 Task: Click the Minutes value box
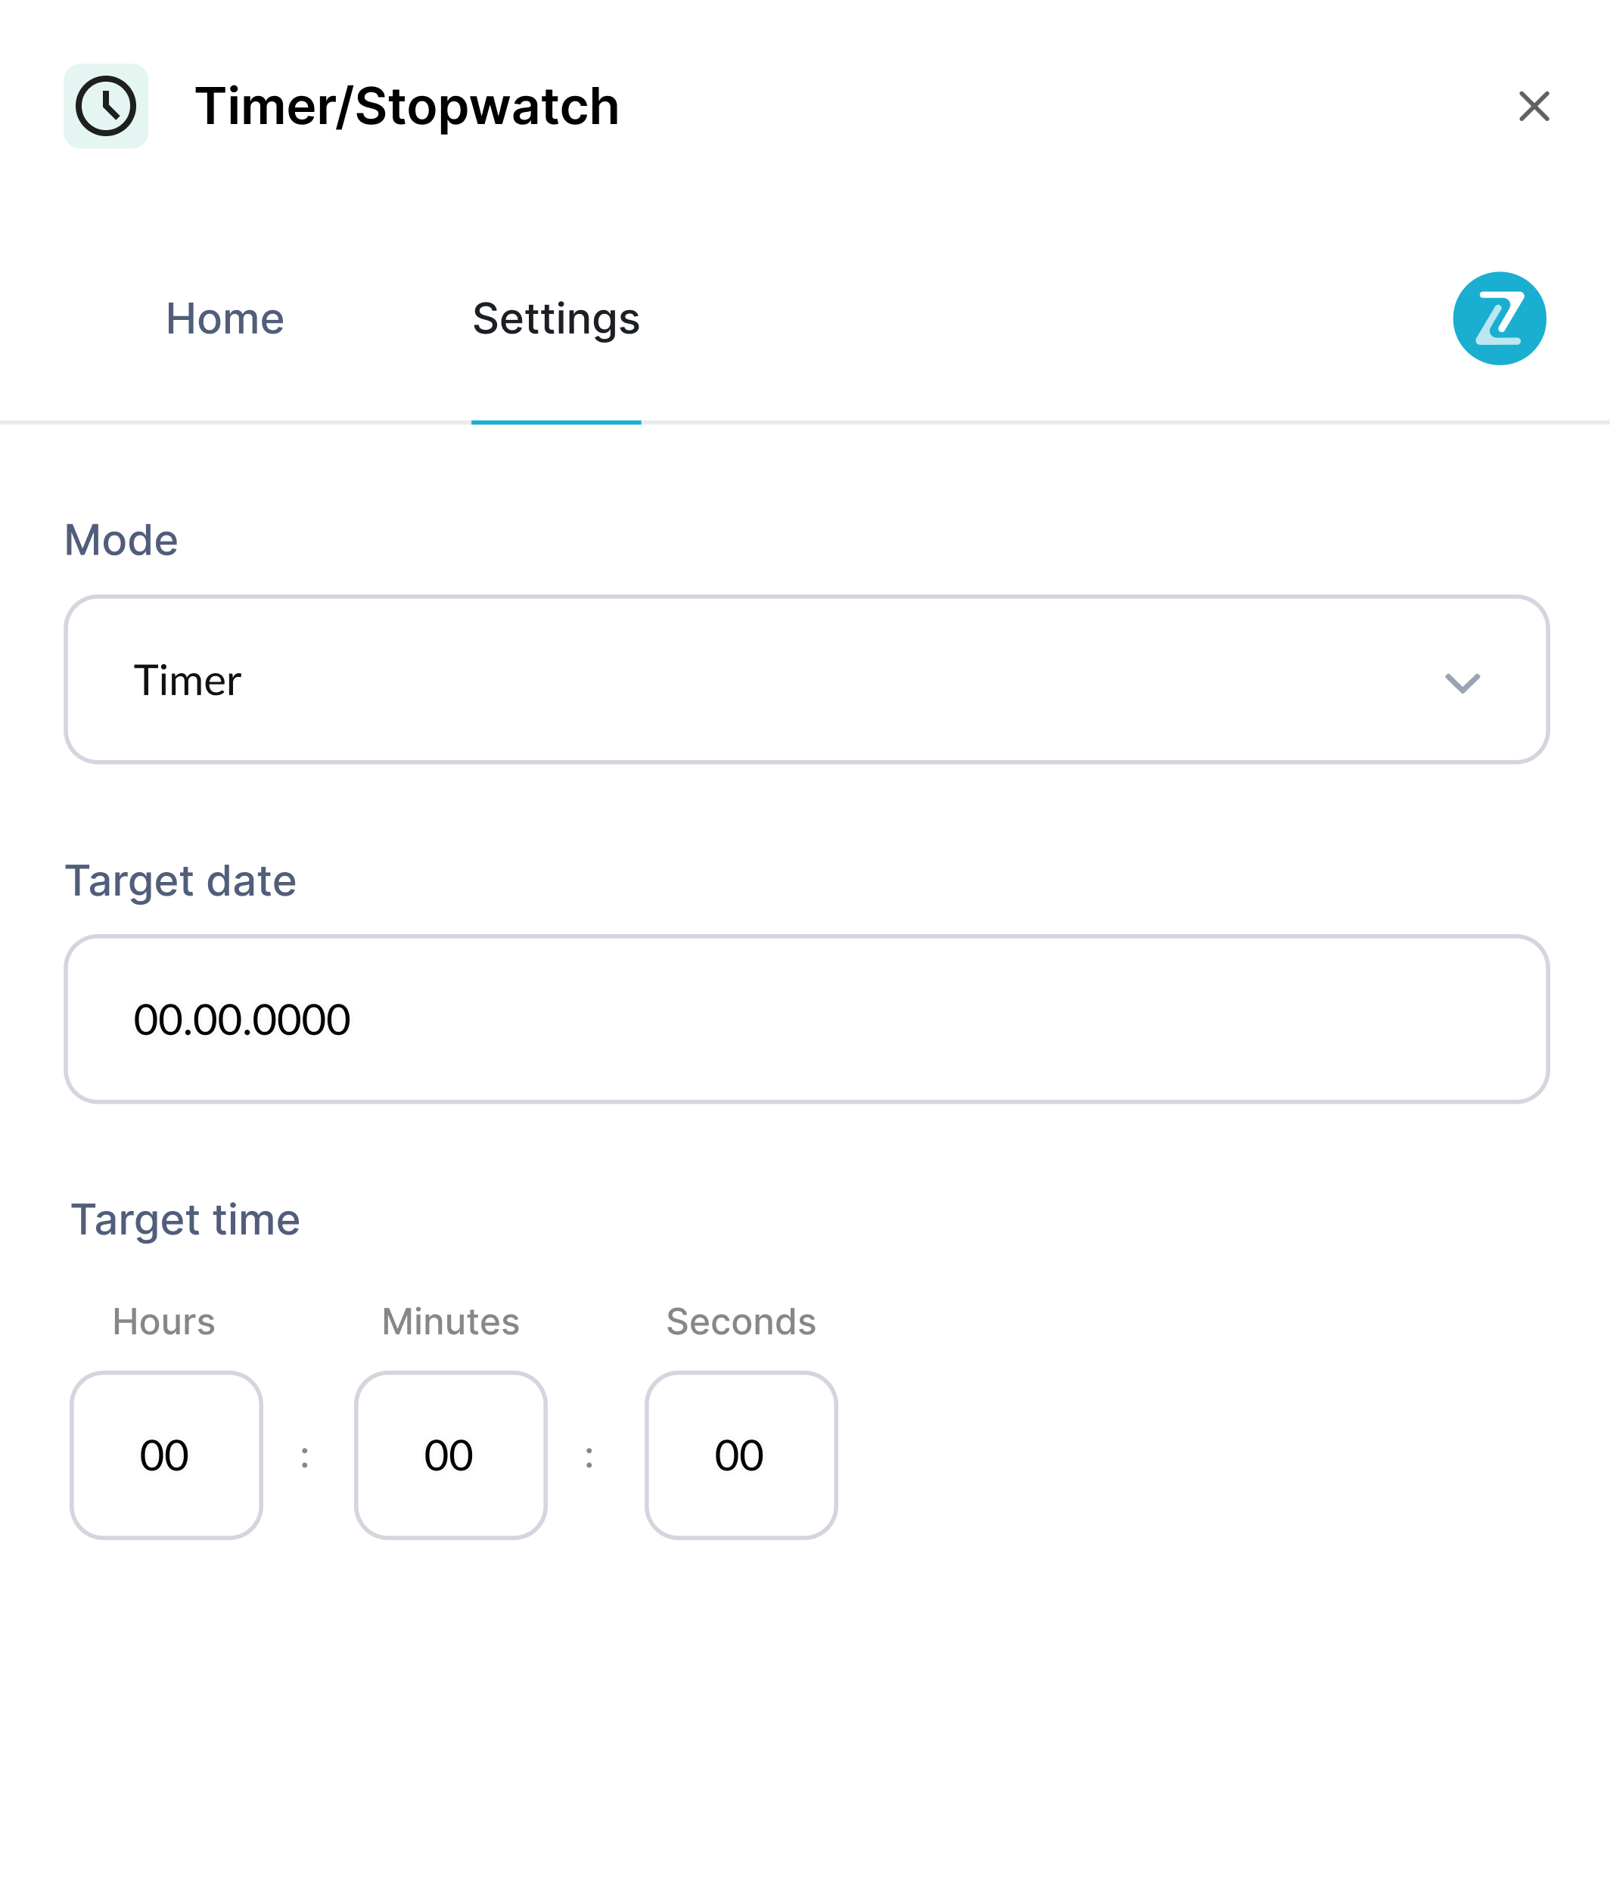(450, 1455)
